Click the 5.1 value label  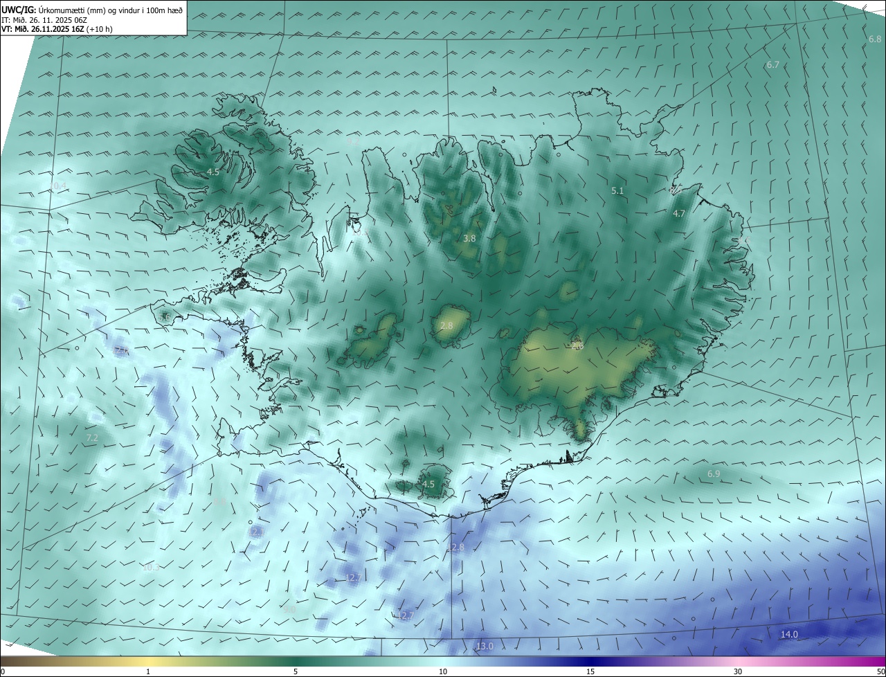click(618, 190)
